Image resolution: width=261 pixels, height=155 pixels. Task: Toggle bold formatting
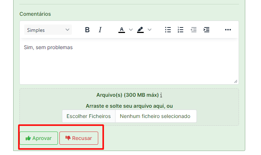(x=87, y=30)
